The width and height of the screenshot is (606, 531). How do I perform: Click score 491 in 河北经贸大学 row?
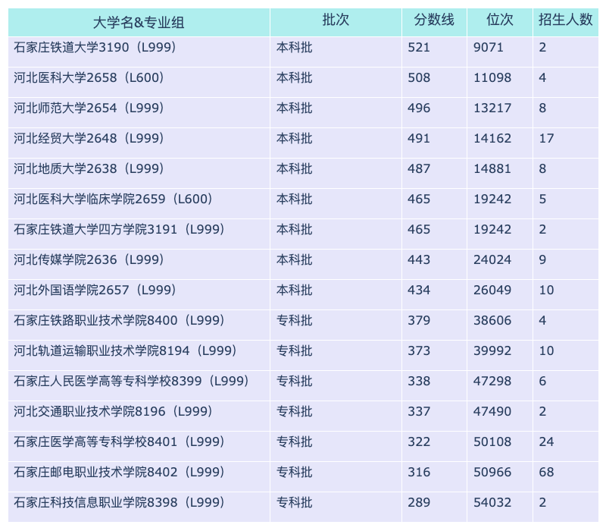point(419,138)
